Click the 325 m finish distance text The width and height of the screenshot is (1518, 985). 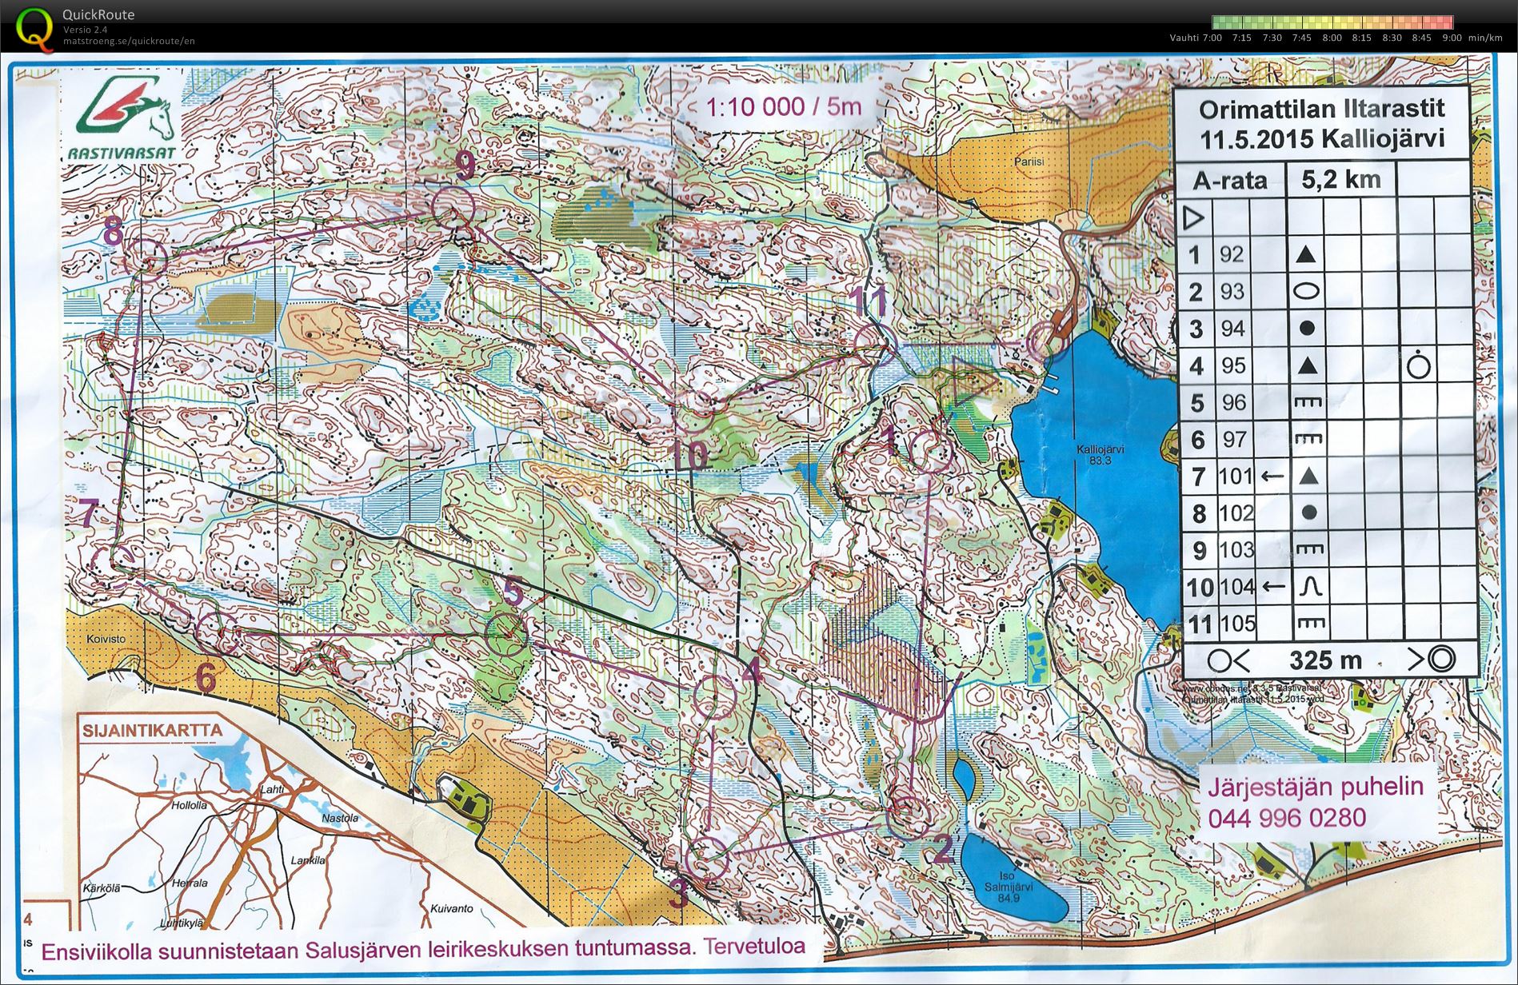(x=1325, y=660)
